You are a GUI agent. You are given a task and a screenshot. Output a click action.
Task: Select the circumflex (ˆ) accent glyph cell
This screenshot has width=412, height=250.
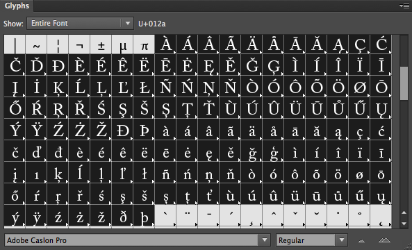pyautogui.click(x=273, y=216)
